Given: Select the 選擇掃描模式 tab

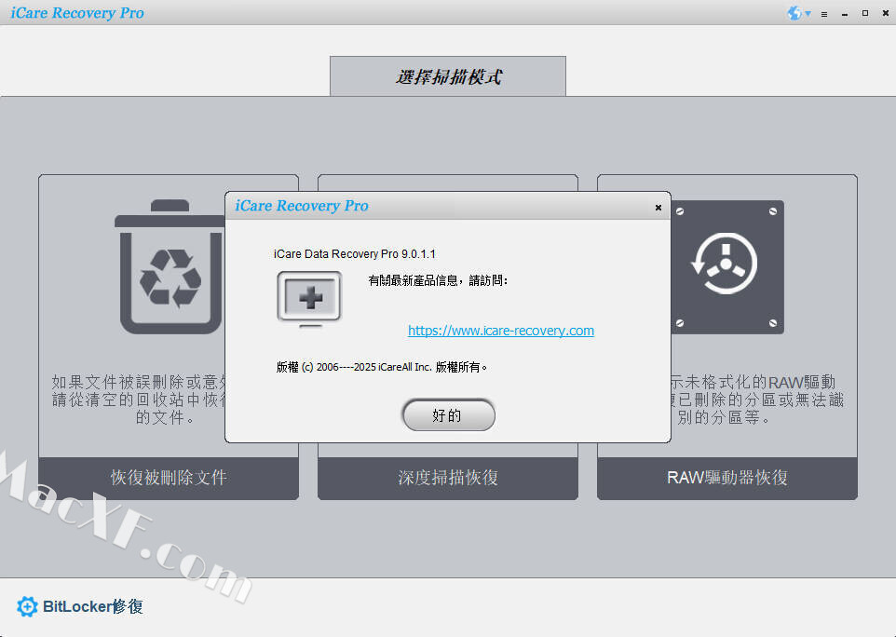Looking at the screenshot, I should tap(448, 76).
